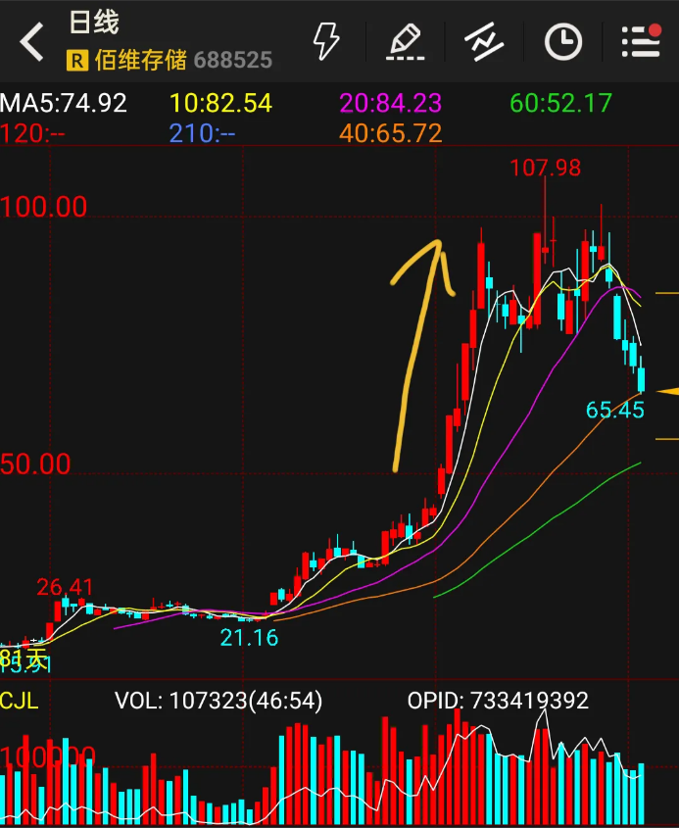
Task: Tap the 26.41 price label
Action: [65, 587]
